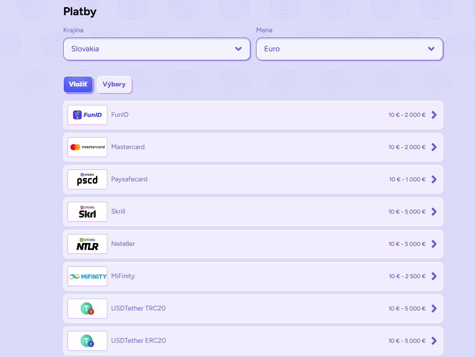Switch to the Vložiť deposit tab
The height and width of the screenshot is (357, 475).
(78, 85)
